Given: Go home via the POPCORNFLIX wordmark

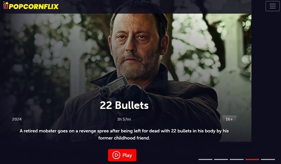Looking at the screenshot, I should 34,7.
